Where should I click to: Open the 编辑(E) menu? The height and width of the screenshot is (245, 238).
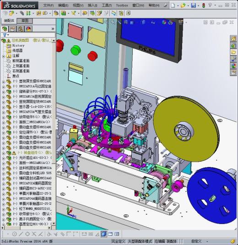coord(63,5)
